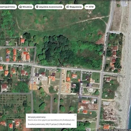131x131 pixels.
Task: Search nearby Φαρμακεία
Action: pos(74,7)
